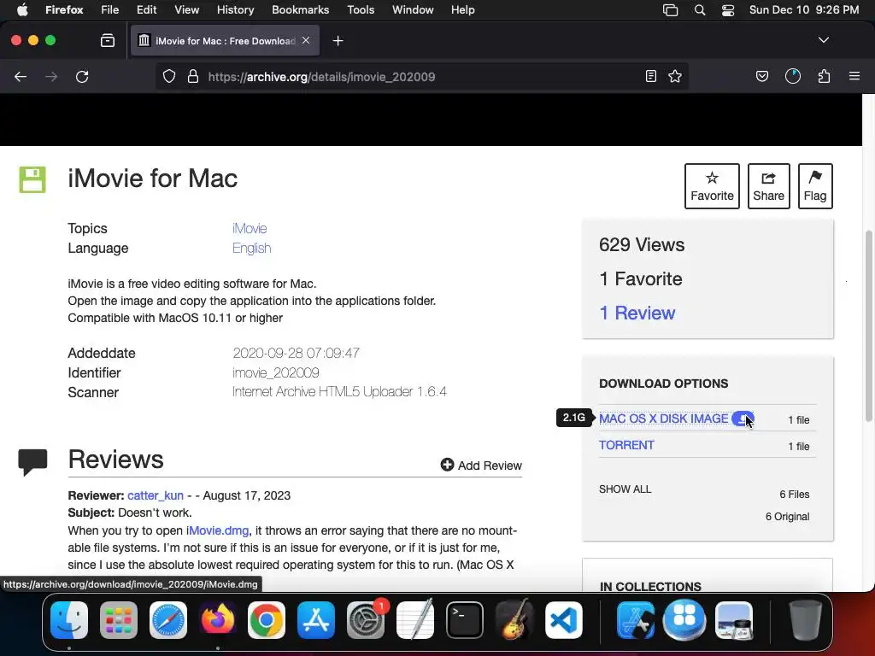Click the date and time in menu bar
The image size is (875, 656).
coord(804,10)
